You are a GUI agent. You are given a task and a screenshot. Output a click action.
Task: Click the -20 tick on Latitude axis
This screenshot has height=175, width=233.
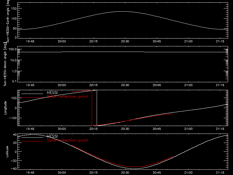(14, 161)
